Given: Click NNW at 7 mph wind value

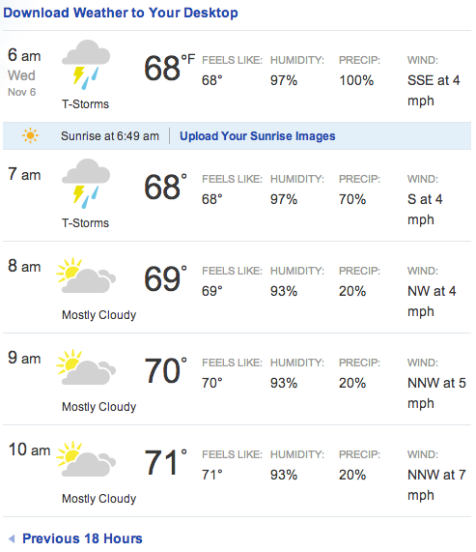Looking at the screenshot, I should tap(436, 484).
